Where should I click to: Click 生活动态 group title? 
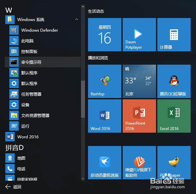(x=96, y=11)
